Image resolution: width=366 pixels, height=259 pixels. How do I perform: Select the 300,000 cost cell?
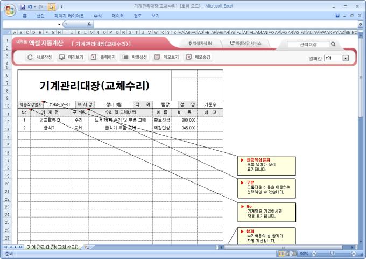[x=185, y=120]
